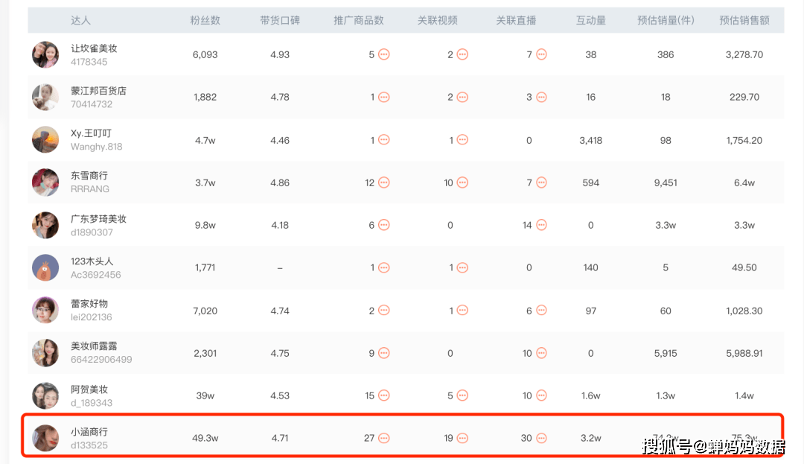Viewport: 804px width, 464px height.
Task: Select the name 小涵商行
Action: pos(89,432)
